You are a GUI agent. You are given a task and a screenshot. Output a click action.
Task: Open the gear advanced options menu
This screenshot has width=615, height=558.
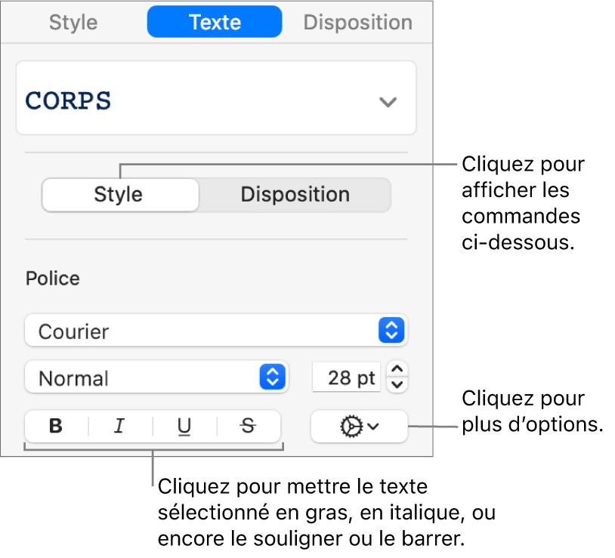(x=352, y=427)
